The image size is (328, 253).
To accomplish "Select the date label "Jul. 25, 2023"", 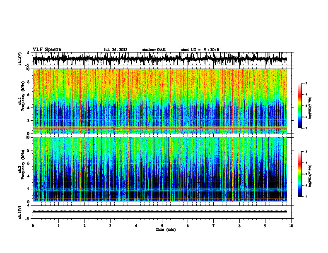I will point(116,50).
